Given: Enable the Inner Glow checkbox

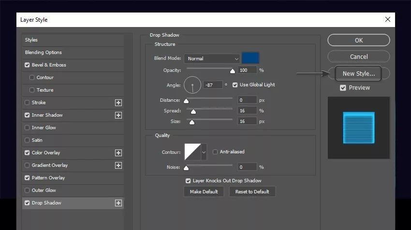Looking at the screenshot, I should point(27,128).
